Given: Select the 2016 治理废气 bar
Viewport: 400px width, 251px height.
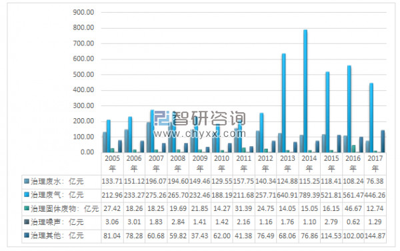Looking at the screenshot, I should click(349, 109).
